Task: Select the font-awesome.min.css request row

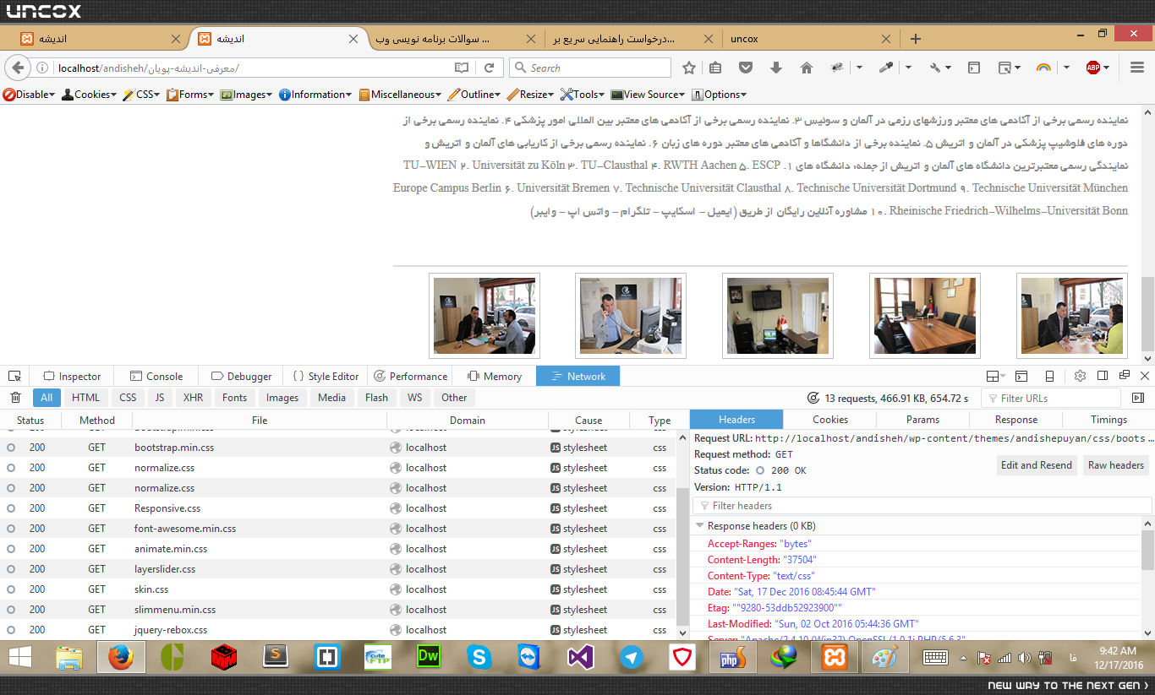Action: [x=338, y=529]
